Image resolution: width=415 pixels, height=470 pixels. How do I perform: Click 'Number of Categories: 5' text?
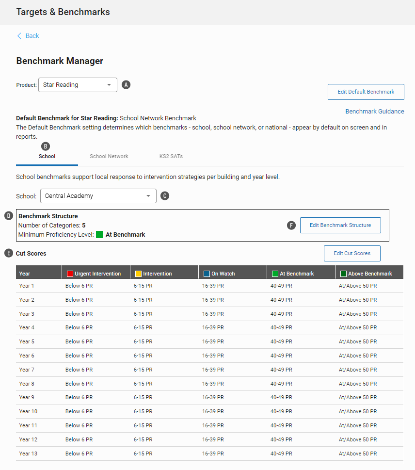[52, 226]
